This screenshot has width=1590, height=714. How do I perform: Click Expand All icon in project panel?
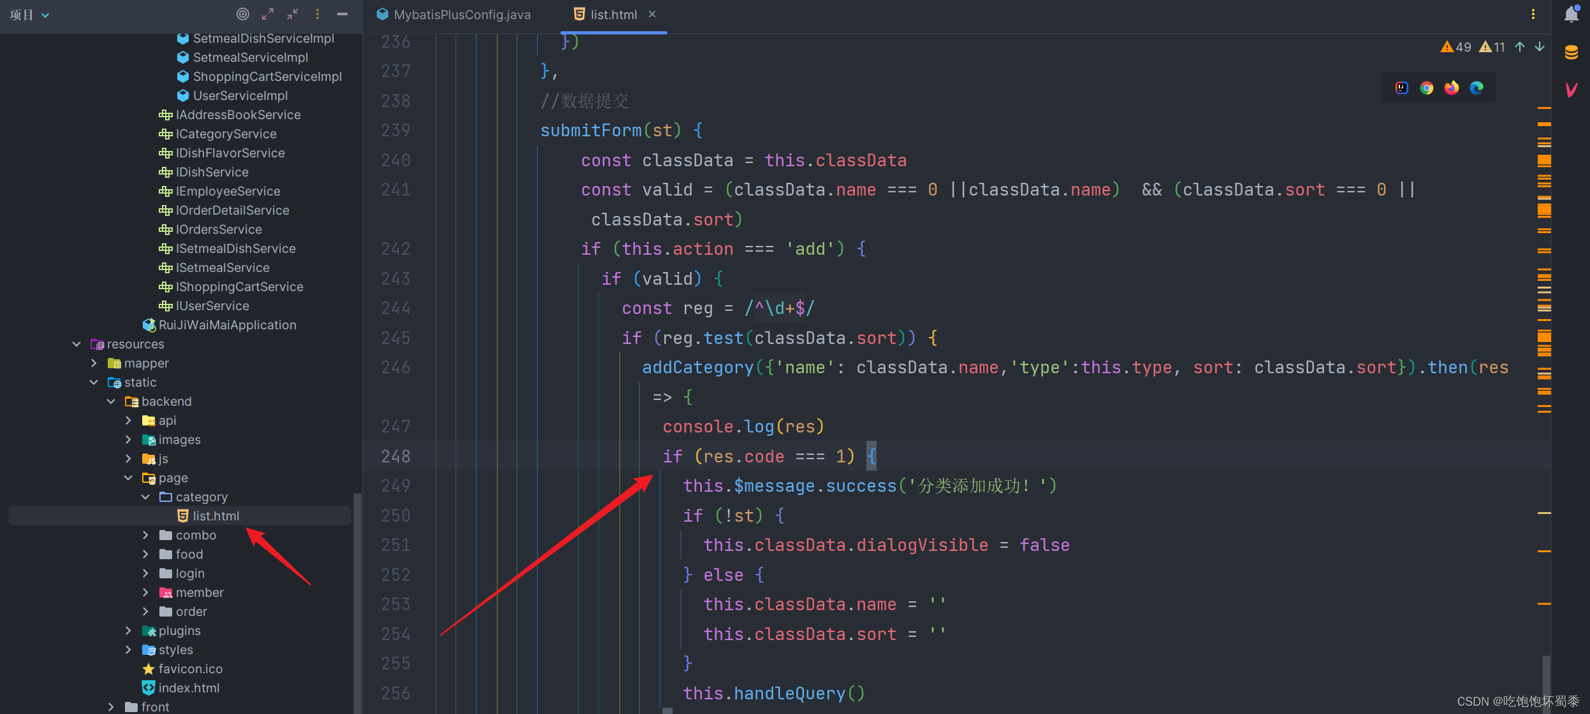click(x=268, y=14)
